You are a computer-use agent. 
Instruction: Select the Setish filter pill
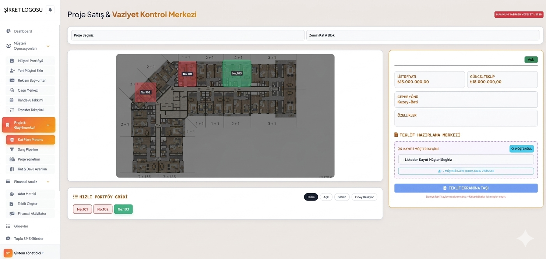point(342,197)
